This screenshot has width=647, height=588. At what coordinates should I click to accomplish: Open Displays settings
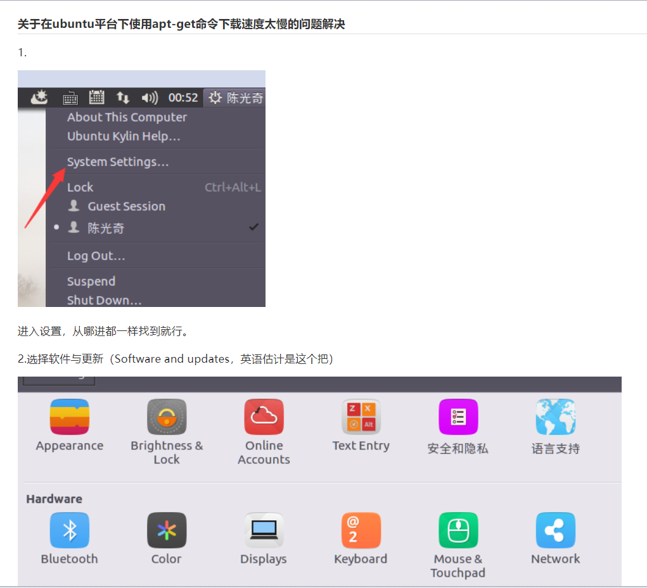(x=264, y=532)
